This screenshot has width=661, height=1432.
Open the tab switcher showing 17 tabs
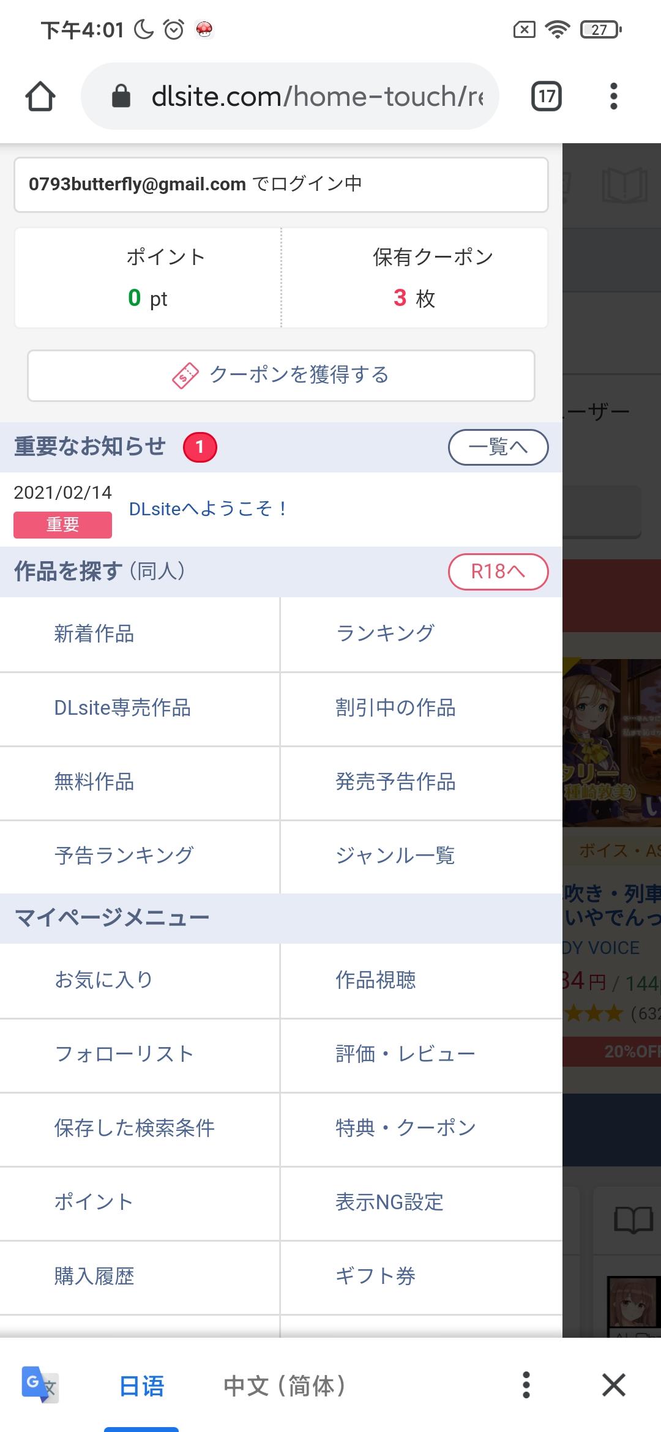click(546, 97)
